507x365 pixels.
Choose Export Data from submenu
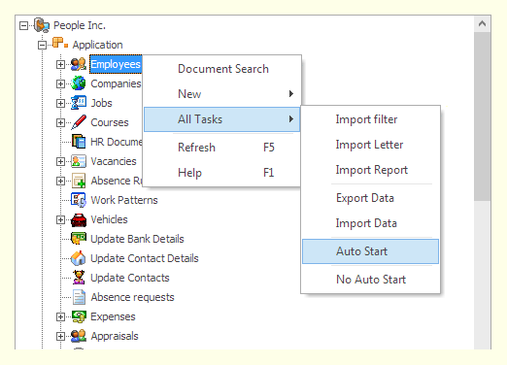click(x=370, y=198)
